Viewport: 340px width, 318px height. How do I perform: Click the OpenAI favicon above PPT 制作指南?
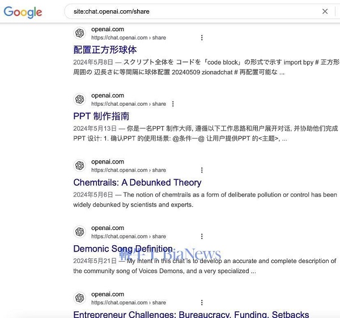click(79, 99)
